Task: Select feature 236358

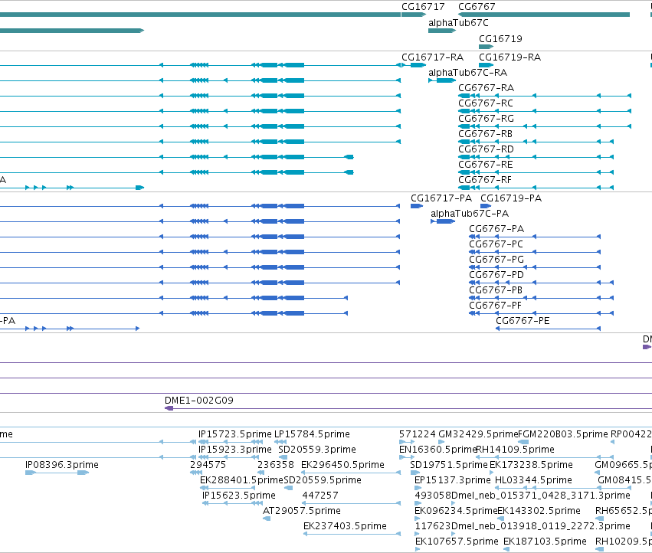Action: 275,465
